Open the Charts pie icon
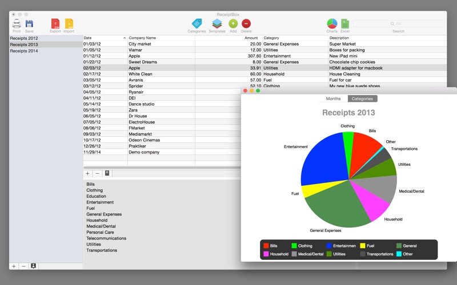457x285 pixels. 332,23
